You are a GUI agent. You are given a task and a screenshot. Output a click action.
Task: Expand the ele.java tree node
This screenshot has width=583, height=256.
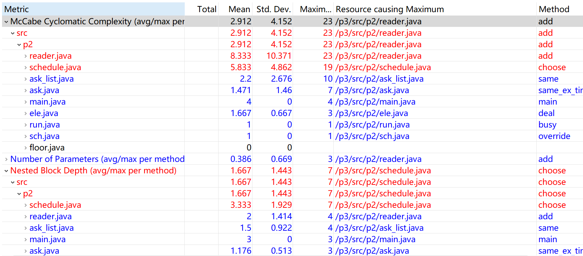(25, 113)
